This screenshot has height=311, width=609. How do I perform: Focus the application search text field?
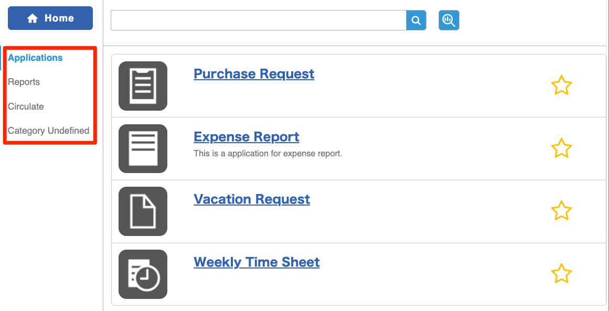[259, 20]
